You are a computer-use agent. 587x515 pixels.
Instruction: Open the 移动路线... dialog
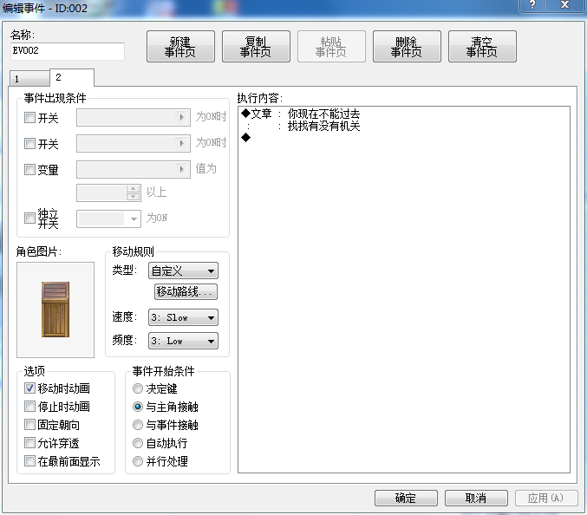pyautogui.click(x=186, y=291)
